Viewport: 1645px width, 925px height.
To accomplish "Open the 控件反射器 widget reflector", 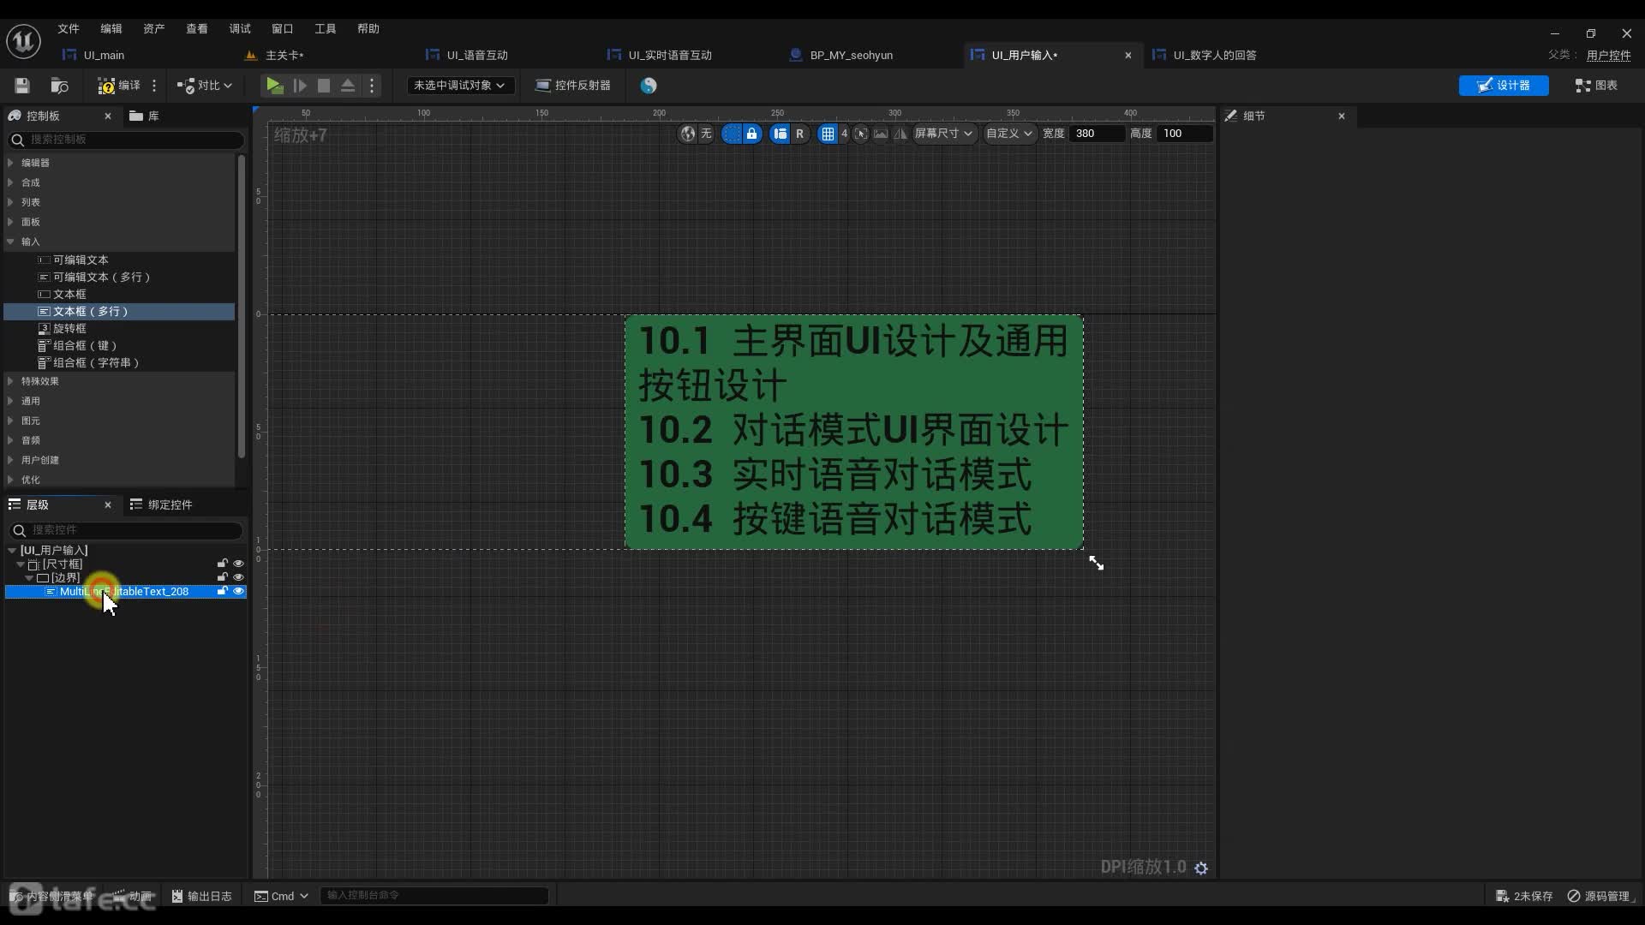I will (573, 86).
